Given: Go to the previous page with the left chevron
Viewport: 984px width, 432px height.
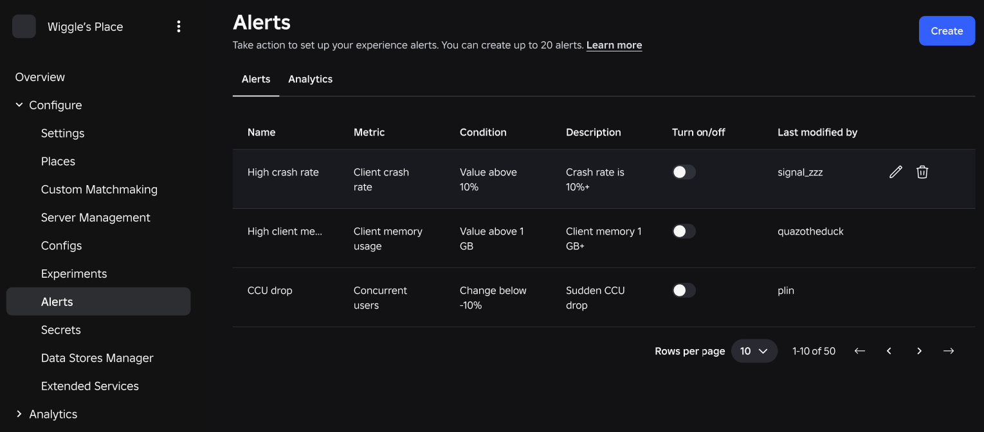Looking at the screenshot, I should 889,351.
